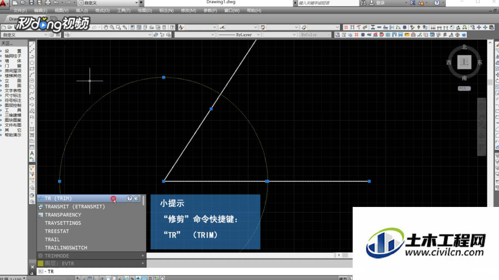Expand the 轴网柱子 menu in Tangent panel

(x=13, y=56)
